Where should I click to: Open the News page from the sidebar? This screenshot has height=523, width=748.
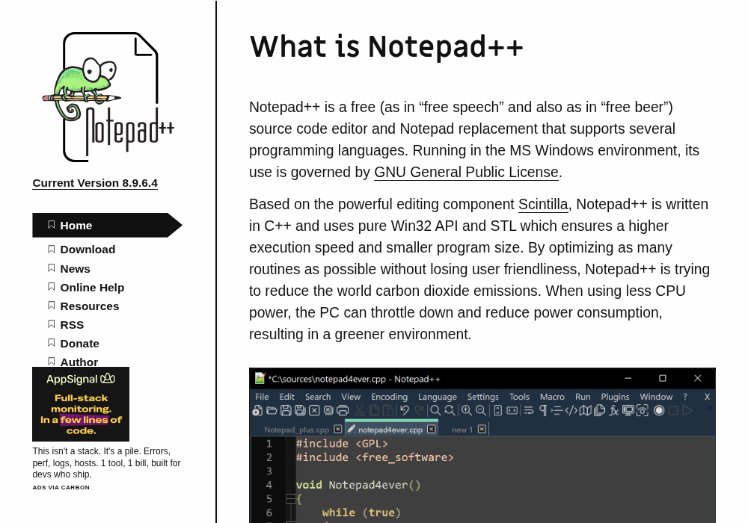click(x=75, y=269)
